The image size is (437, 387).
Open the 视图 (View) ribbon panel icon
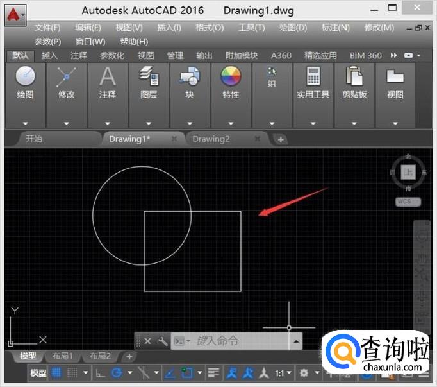(395, 76)
